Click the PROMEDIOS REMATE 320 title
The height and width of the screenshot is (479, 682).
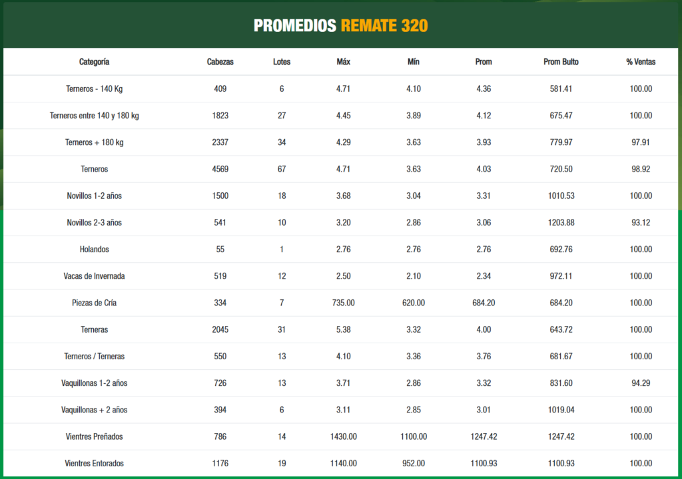click(340, 26)
